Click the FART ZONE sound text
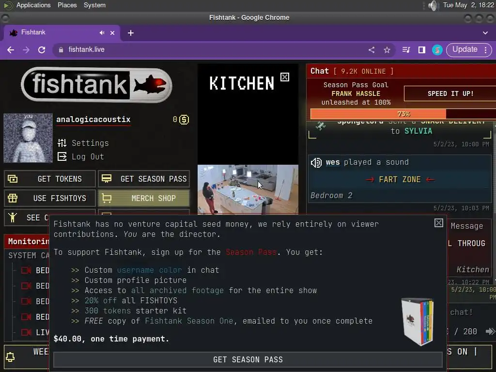 pos(400,179)
